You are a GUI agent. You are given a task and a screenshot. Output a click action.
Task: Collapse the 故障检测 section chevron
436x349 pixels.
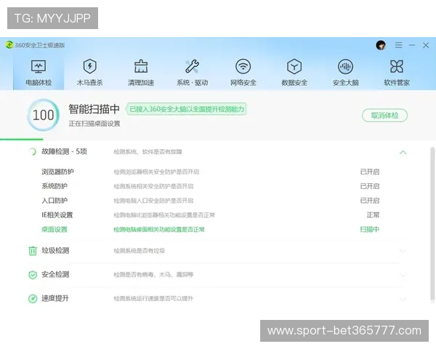click(x=403, y=152)
